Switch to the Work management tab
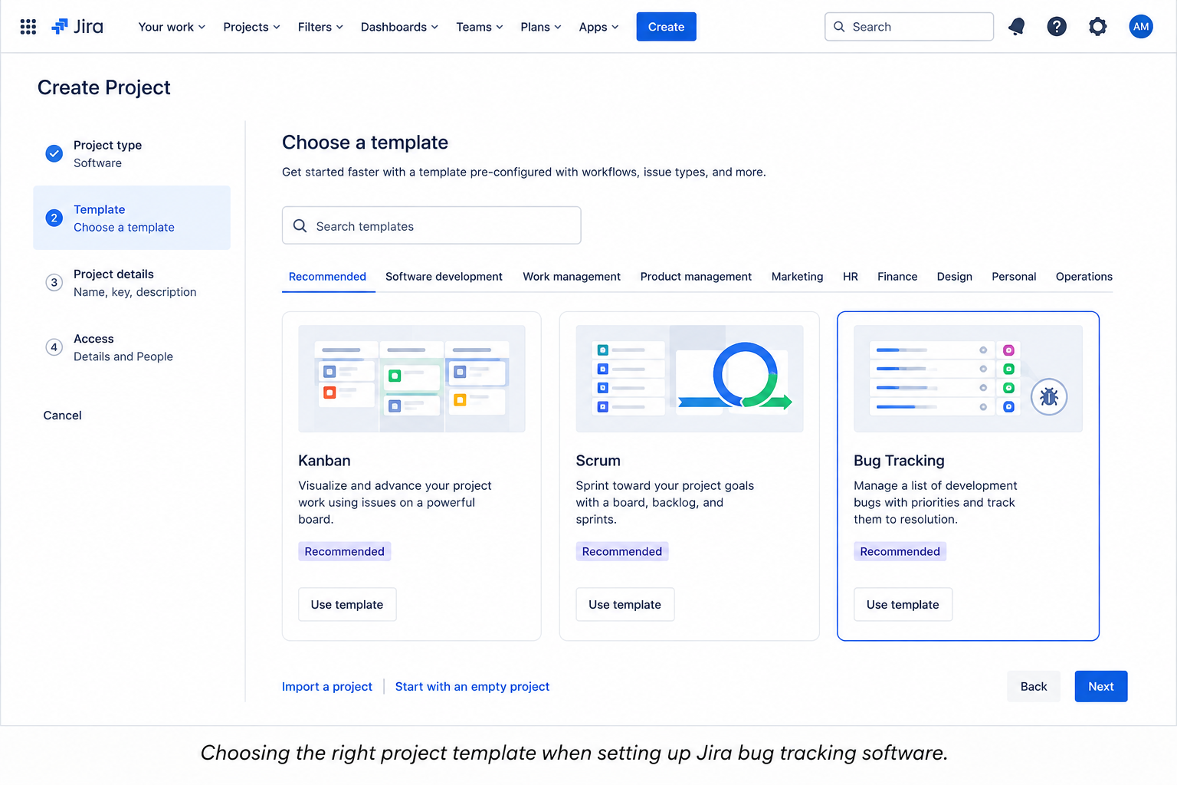The height and width of the screenshot is (785, 1177). point(572,277)
